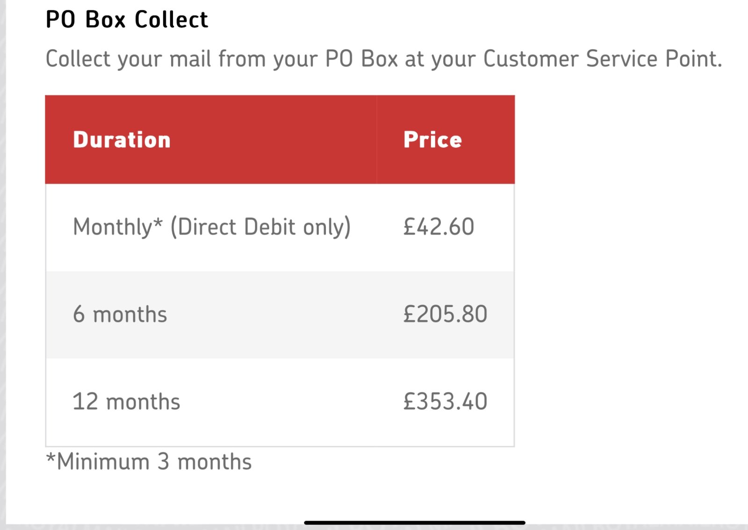Click the words 'Direct Debit' in first row
Viewport: 748px width, 530px height.
[237, 227]
